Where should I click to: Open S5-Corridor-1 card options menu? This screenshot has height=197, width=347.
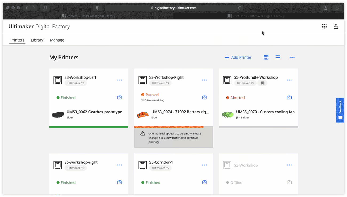click(204, 165)
